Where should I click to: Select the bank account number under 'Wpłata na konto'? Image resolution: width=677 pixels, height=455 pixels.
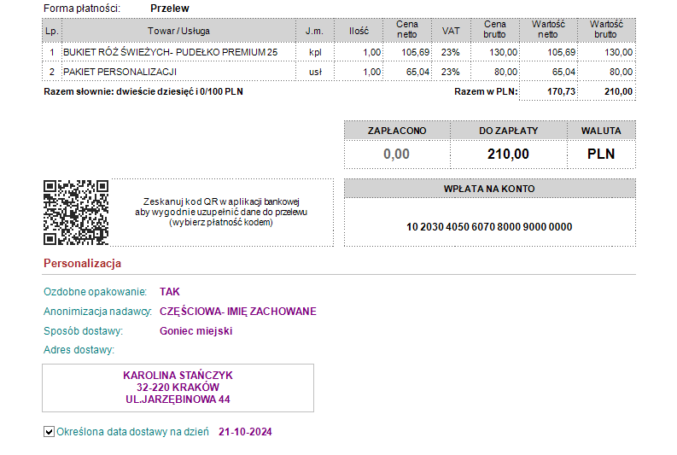click(489, 227)
